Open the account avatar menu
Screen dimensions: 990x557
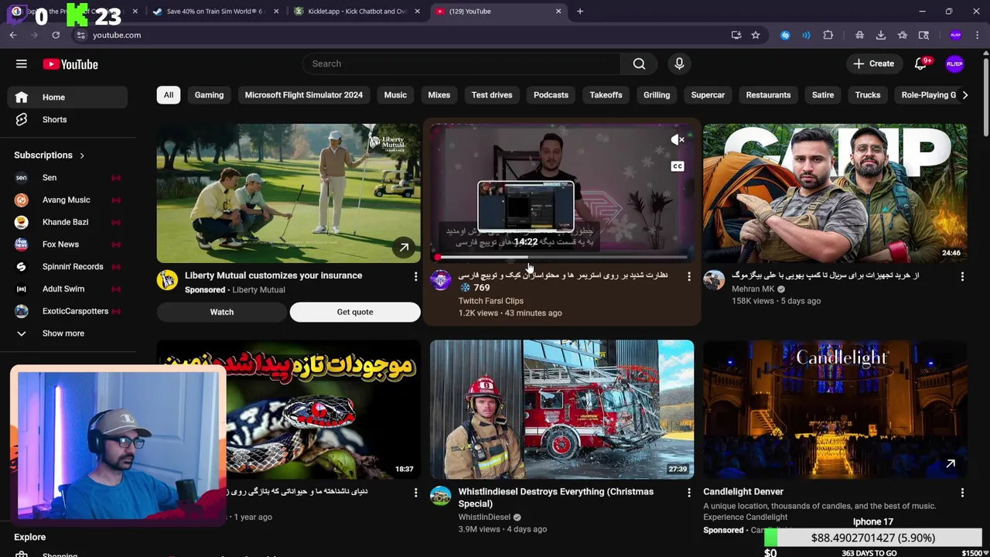pyautogui.click(x=955, y=64)
